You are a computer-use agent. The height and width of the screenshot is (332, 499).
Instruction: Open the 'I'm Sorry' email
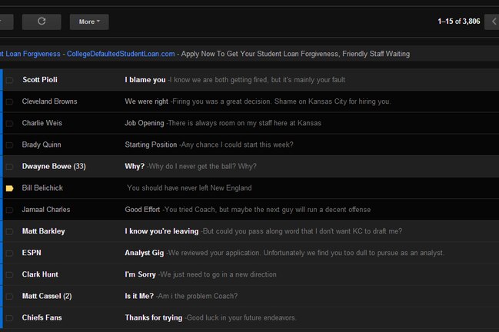click(x=201, y=274)
